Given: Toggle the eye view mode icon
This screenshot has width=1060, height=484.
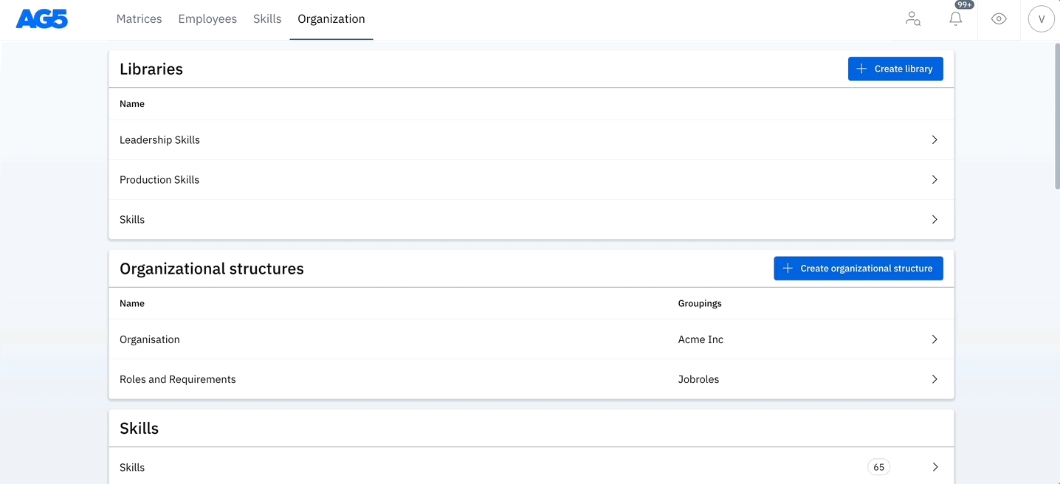Looking at the screenshot, I should coord(999,19).
